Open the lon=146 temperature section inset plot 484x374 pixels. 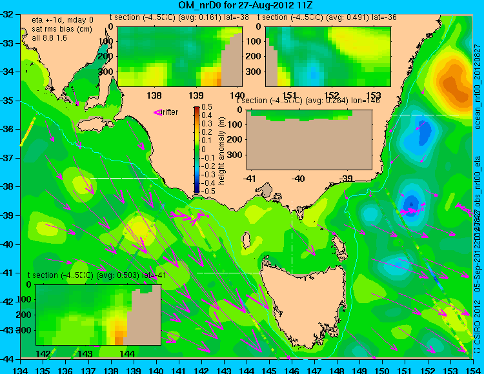(310, 140)
